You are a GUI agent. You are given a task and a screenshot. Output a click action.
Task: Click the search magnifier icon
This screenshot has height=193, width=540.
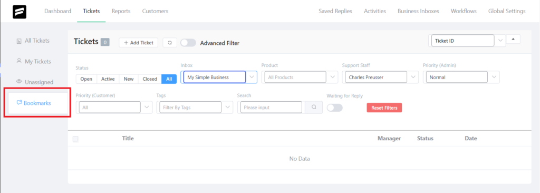[314, 107]
